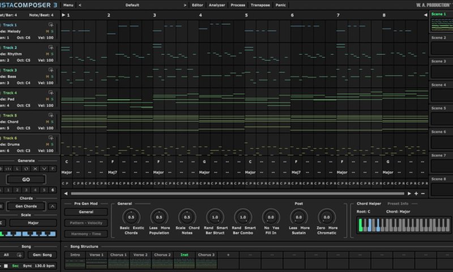This screenshot has width=453, height=272.
Task: Open the Transpose menu
Action: pos(260,5)
